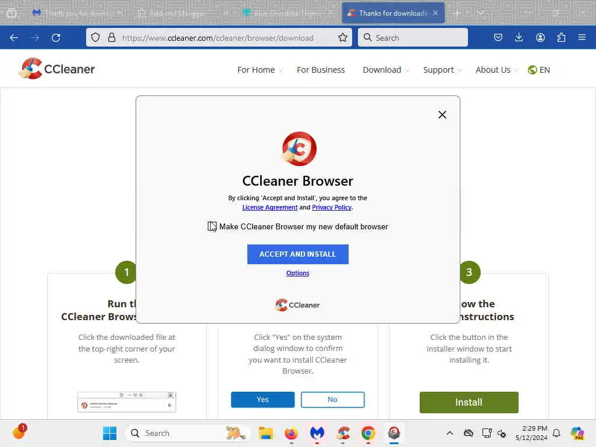Open the For Business page
Screen dimensions: 596x447
click(321, 70)
